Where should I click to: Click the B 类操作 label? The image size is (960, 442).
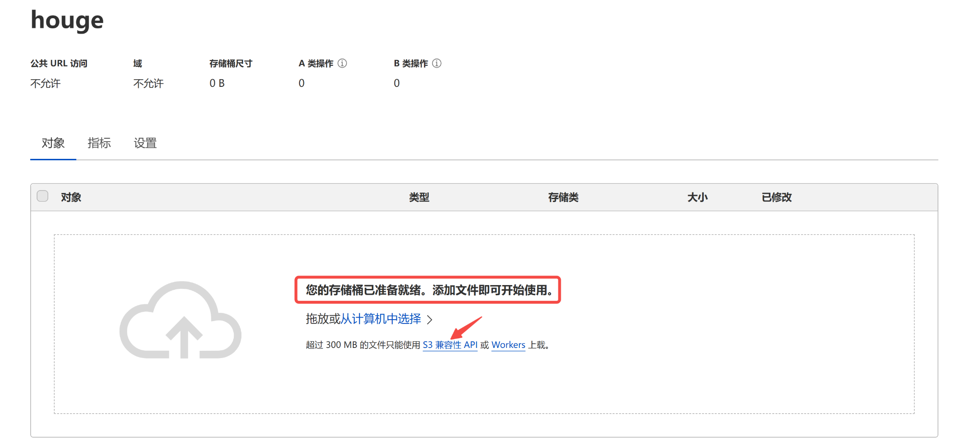coord(411,63)
